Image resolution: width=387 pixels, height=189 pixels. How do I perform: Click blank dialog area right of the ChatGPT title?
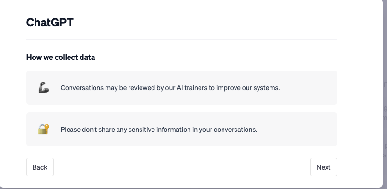pos(205,23)
